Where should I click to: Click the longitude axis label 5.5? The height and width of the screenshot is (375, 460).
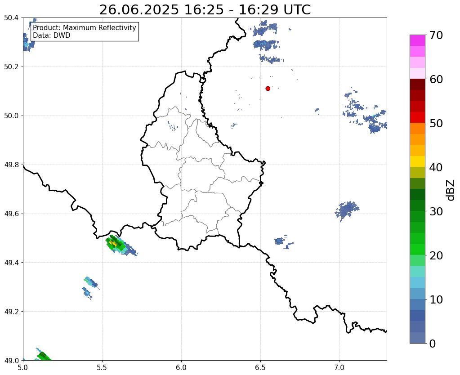(x=102, y=368)
